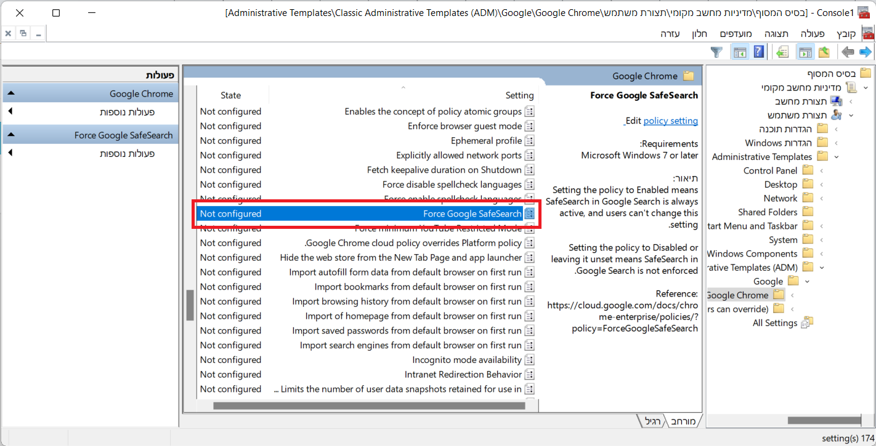This screenshot has width=876, height=446.
Task: Switch to the רגיל tab
Action: (x=652, y=421)
